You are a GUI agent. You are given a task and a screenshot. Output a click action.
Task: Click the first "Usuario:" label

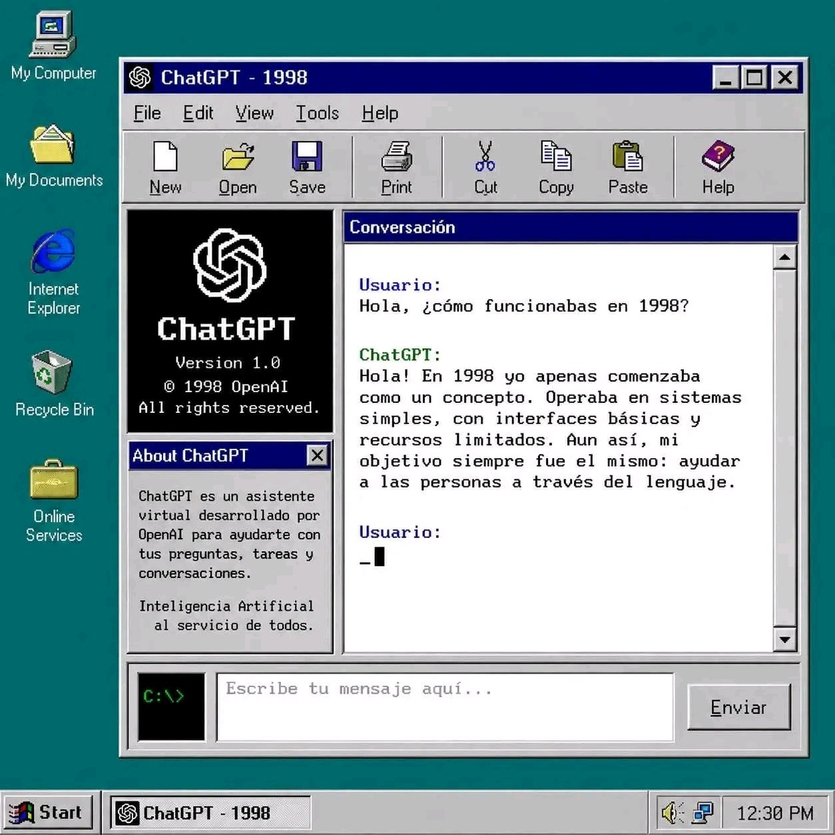[400, 285]
